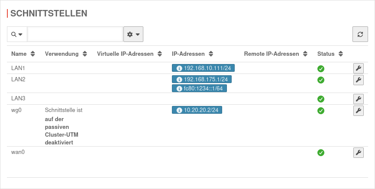
Task: Click the SCHNITTSTELLEN heading
Action: [x=49, y=13]
